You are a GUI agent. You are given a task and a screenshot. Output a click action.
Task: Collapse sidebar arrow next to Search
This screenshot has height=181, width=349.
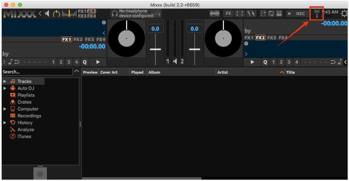click(x=76, y=71)
